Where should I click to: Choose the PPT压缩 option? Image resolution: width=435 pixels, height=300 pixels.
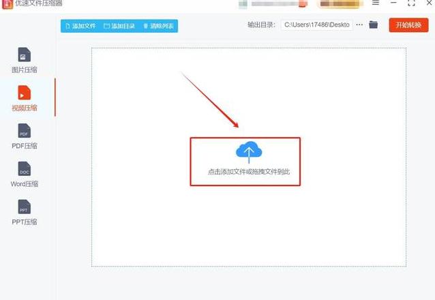pos(25,213)
